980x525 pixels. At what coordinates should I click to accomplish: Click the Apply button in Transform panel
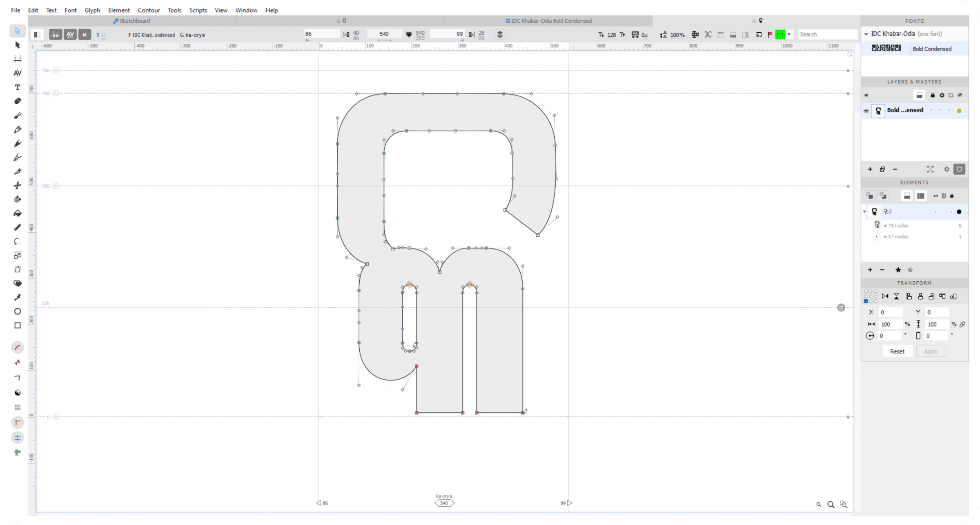[931, 351]
